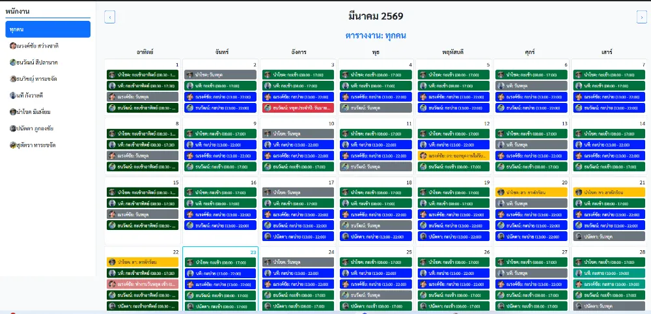Go to the next month with the right arrow

coord(641,17)
